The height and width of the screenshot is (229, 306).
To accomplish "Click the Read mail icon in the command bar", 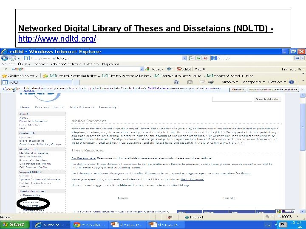I will coord(203,82).
